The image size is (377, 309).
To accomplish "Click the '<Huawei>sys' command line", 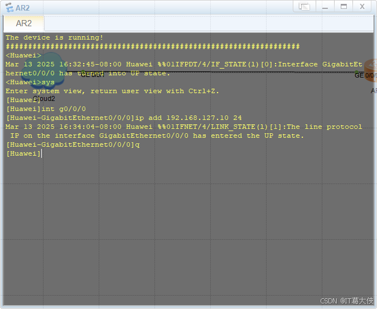I will 30,82.
